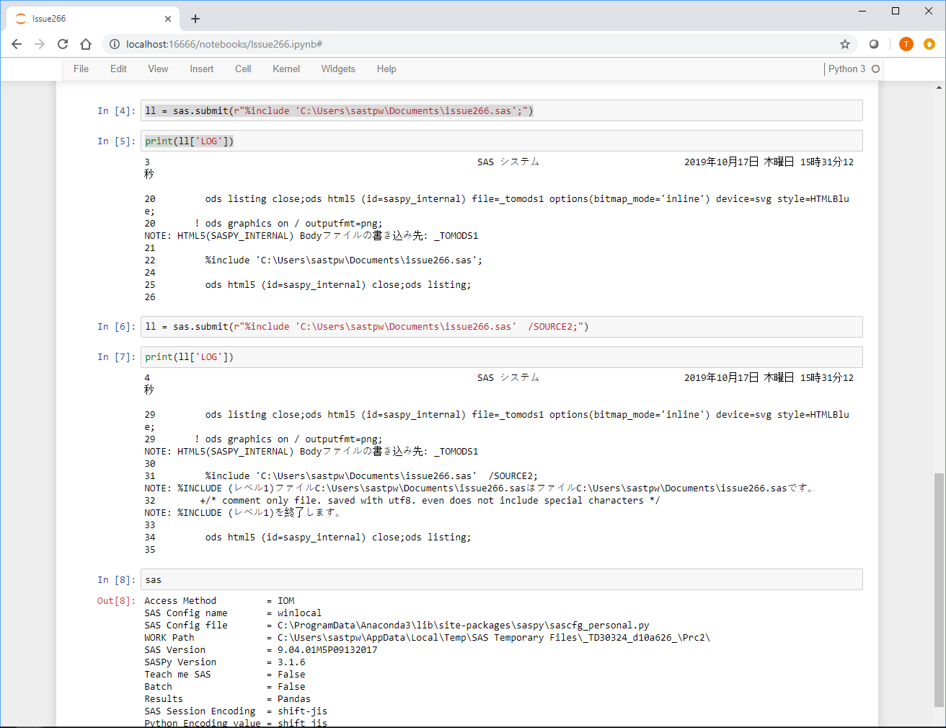The width and height of the screenshot is (946, 728).
Task: Navigate back using the back arrow
Action: click(17, 44)
